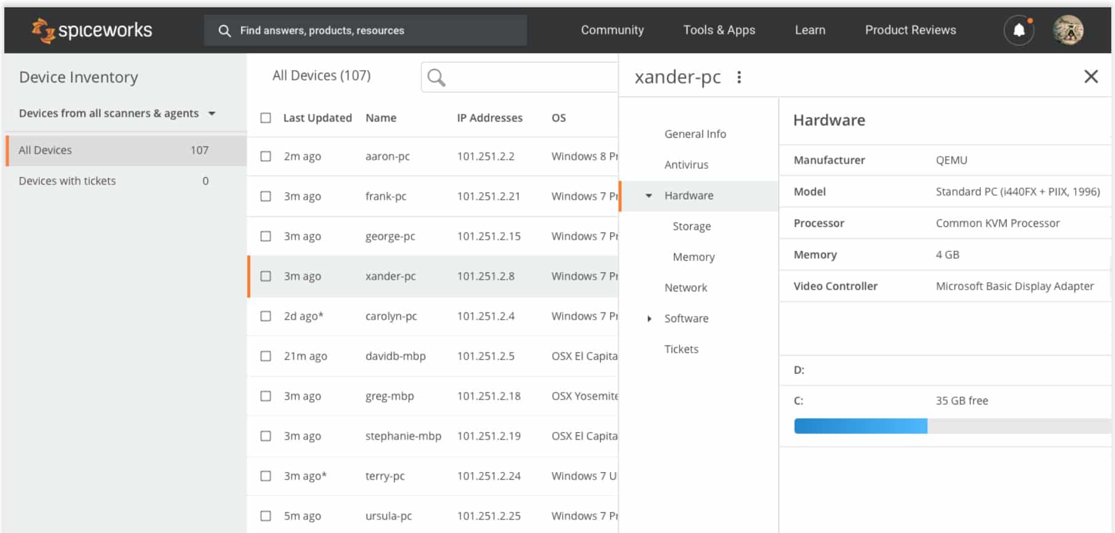Screen dimensions: 1115x533
Task: Collapse the Hardware section arrow
Action: pyautogui.click(x=648, y=195)
